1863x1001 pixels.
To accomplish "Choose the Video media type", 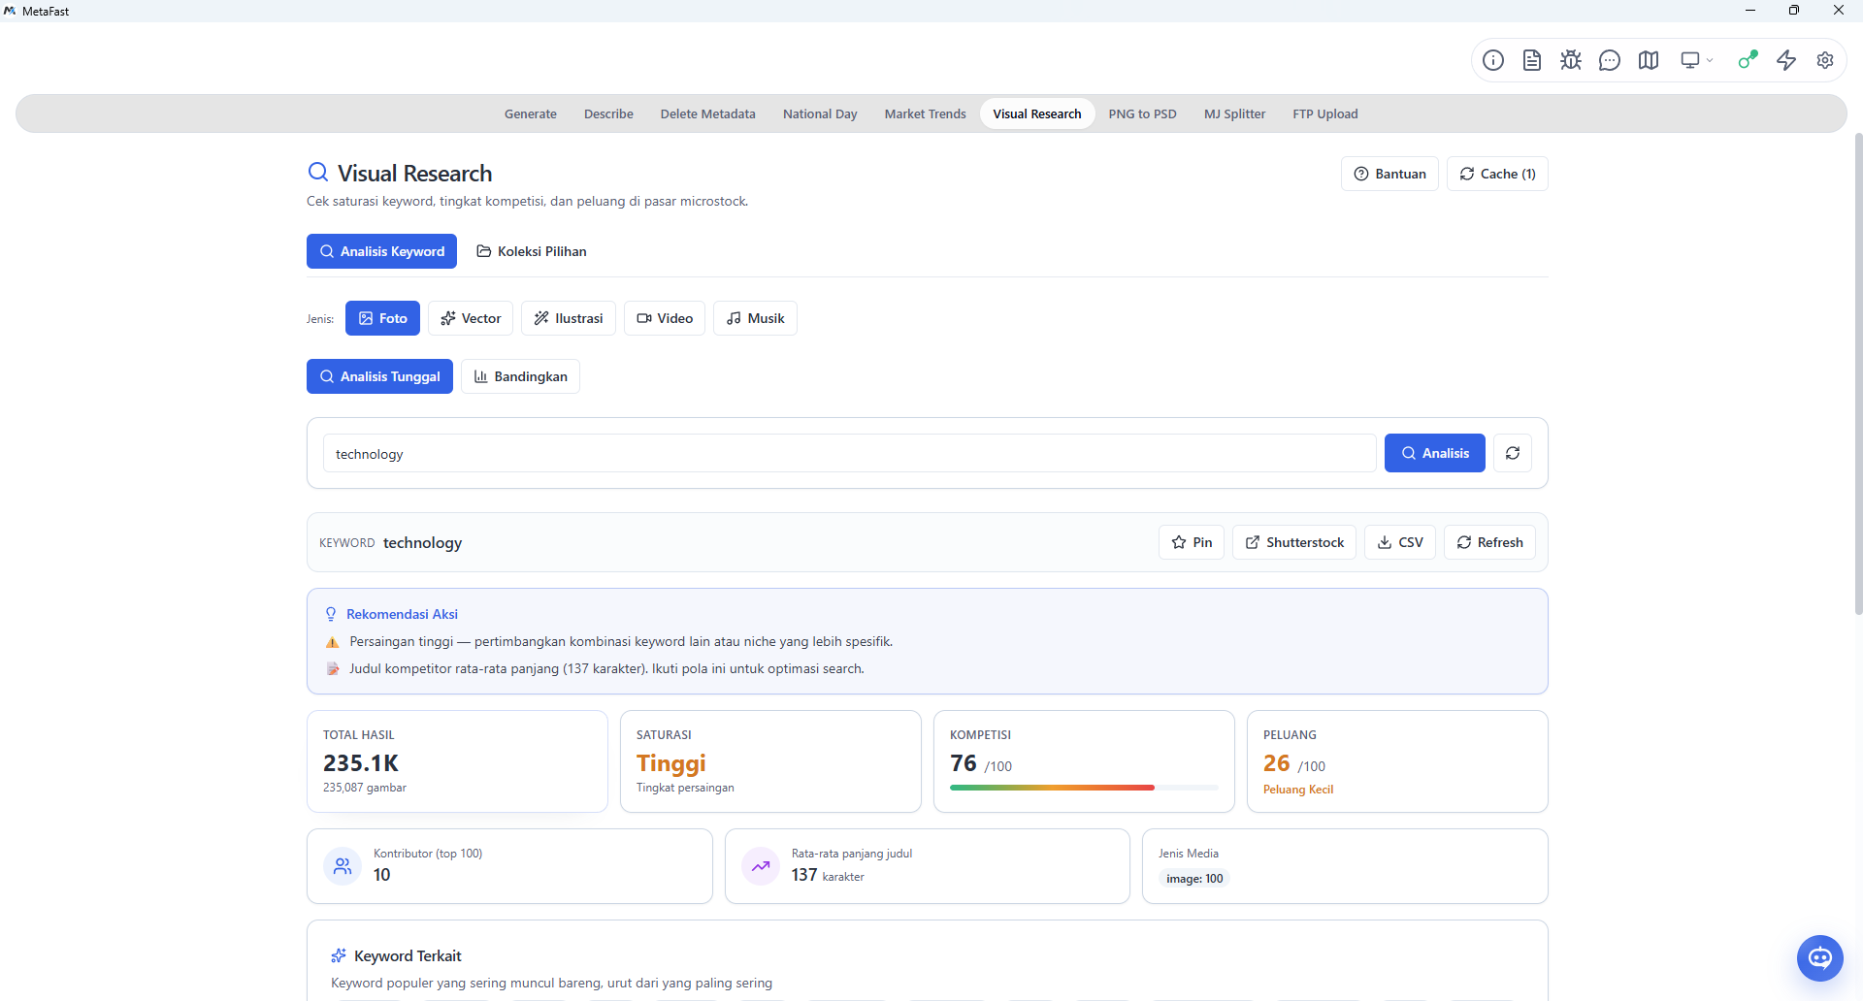I will [665, 318].
